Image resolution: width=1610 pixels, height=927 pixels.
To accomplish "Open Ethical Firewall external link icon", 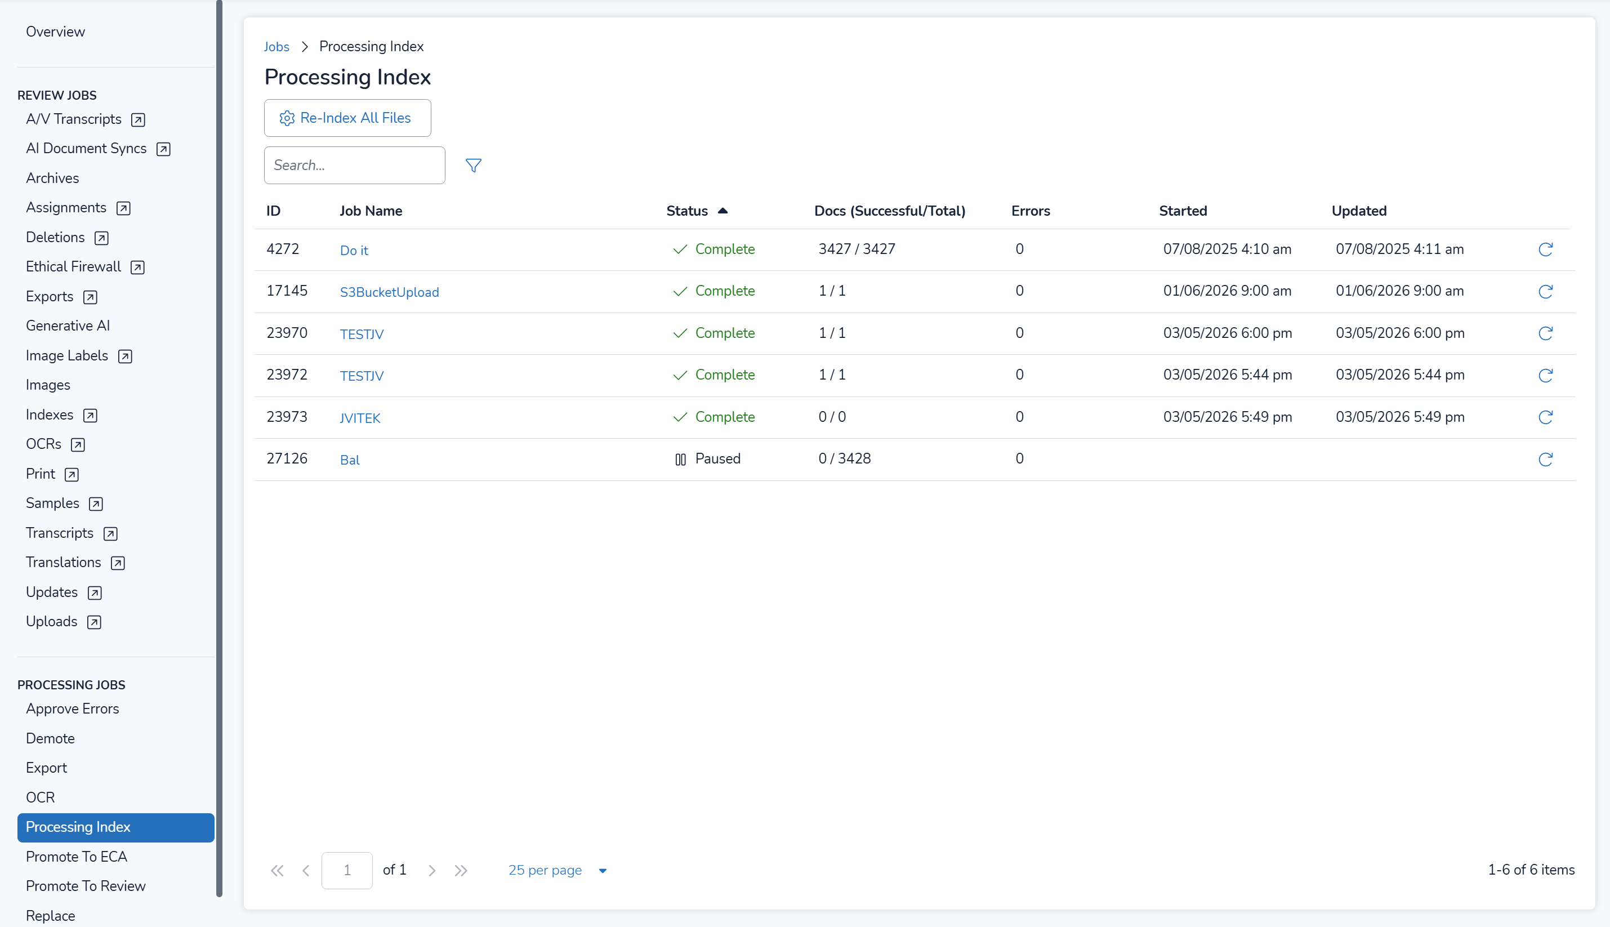I will point(137,268).
